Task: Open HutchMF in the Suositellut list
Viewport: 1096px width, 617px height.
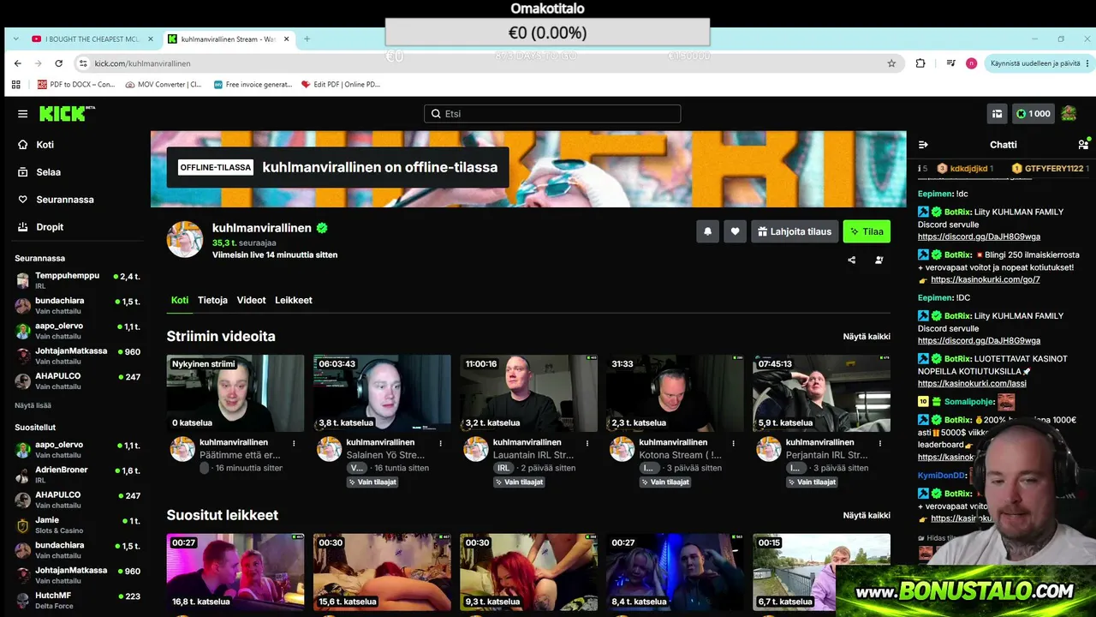Action: click(77, 601)
